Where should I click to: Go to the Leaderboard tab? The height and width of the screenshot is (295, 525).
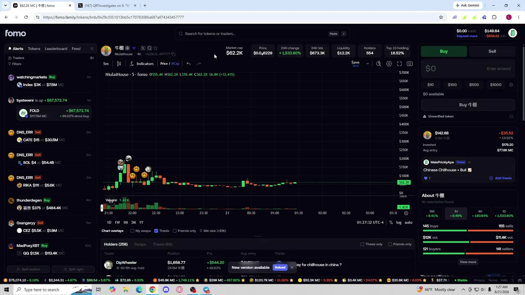tap(56, 49)
